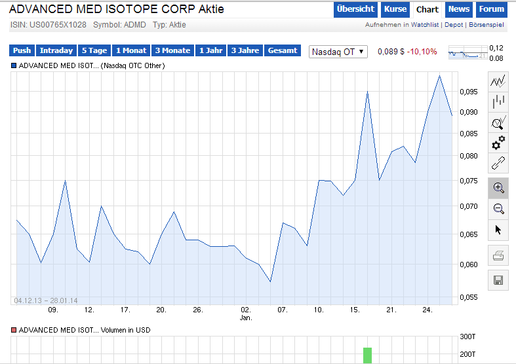The image size is (516, 364).
Task: Switch to the bar chart type icon
Action: [498, 101]
